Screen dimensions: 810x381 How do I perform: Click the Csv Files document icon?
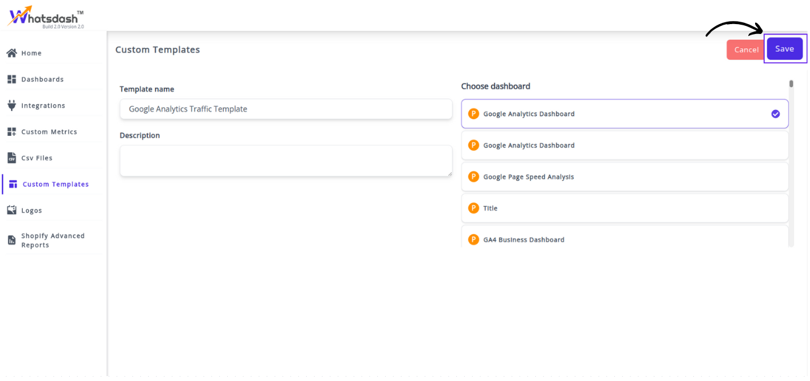12,158
